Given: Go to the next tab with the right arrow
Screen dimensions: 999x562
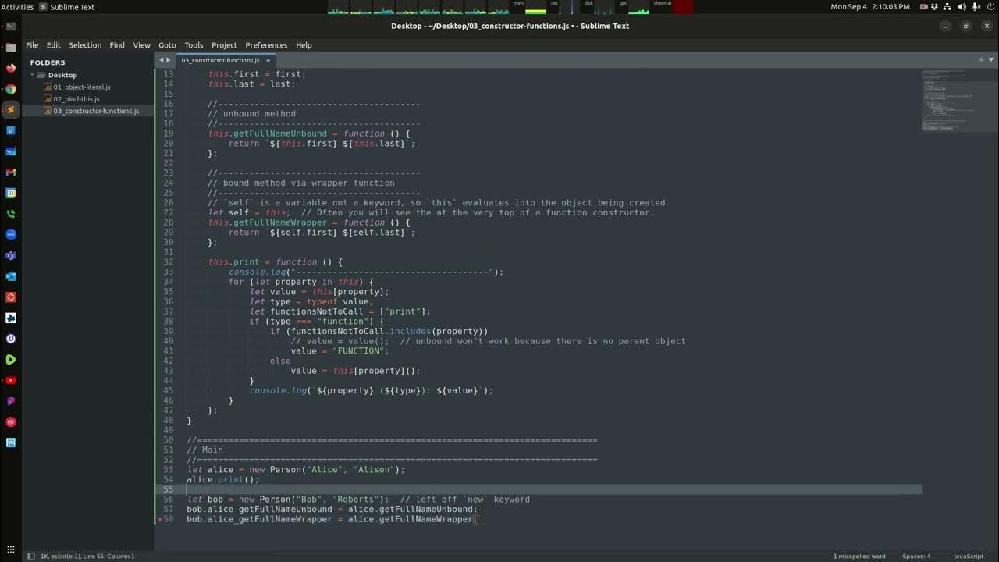Looking at the screenshot, I should pyautogui.click(x=169, y=60).
